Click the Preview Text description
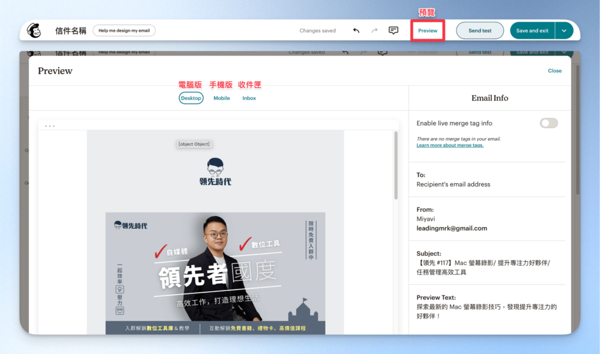Viewport: 600px width, 354px height. pos(486,311)
